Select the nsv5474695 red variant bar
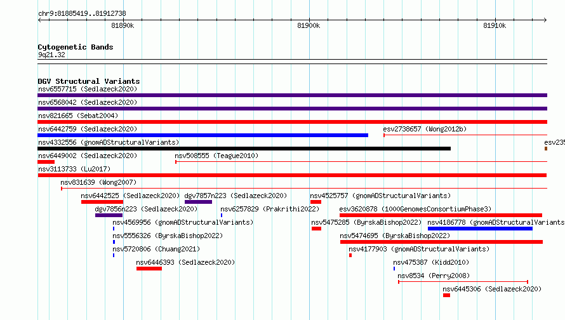The width and height of the screenshot is (565, 320). pyautogui.click(x=441, y=242)
